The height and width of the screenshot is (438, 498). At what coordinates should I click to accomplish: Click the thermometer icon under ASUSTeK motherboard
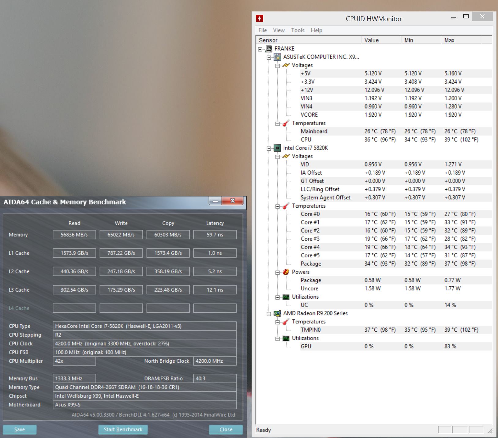pos(286,123)
